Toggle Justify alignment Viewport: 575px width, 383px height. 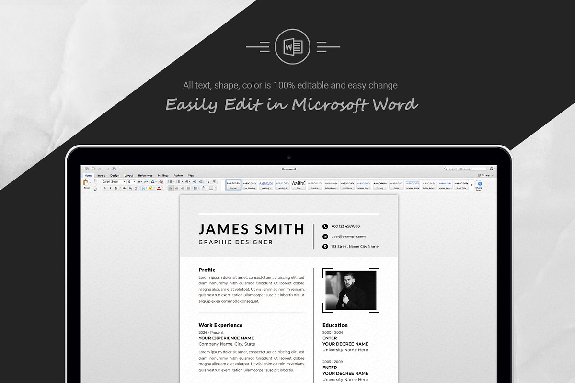pos(188,188)
